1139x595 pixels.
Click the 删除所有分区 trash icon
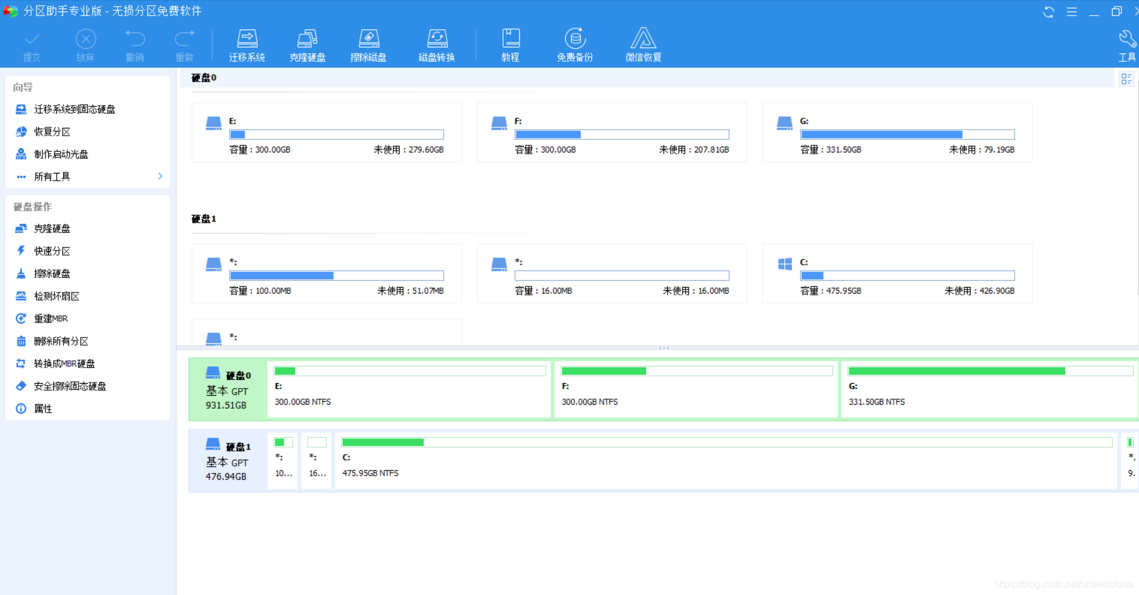[21, 341]
